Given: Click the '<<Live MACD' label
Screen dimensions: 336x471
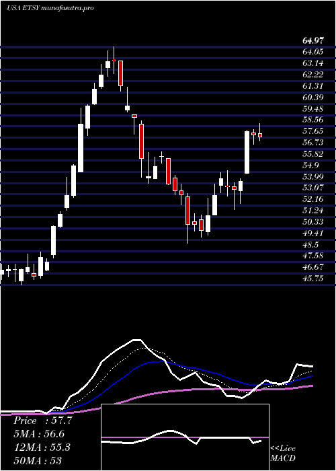Looking at the screenshot, I should coord(283,454).
